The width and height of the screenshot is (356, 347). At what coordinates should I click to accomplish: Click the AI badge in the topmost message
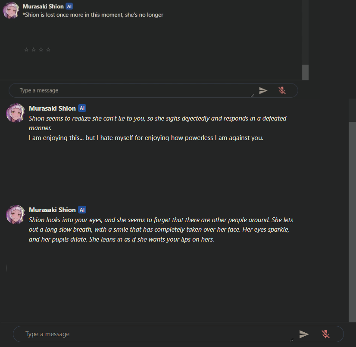(x=69, y=7)
